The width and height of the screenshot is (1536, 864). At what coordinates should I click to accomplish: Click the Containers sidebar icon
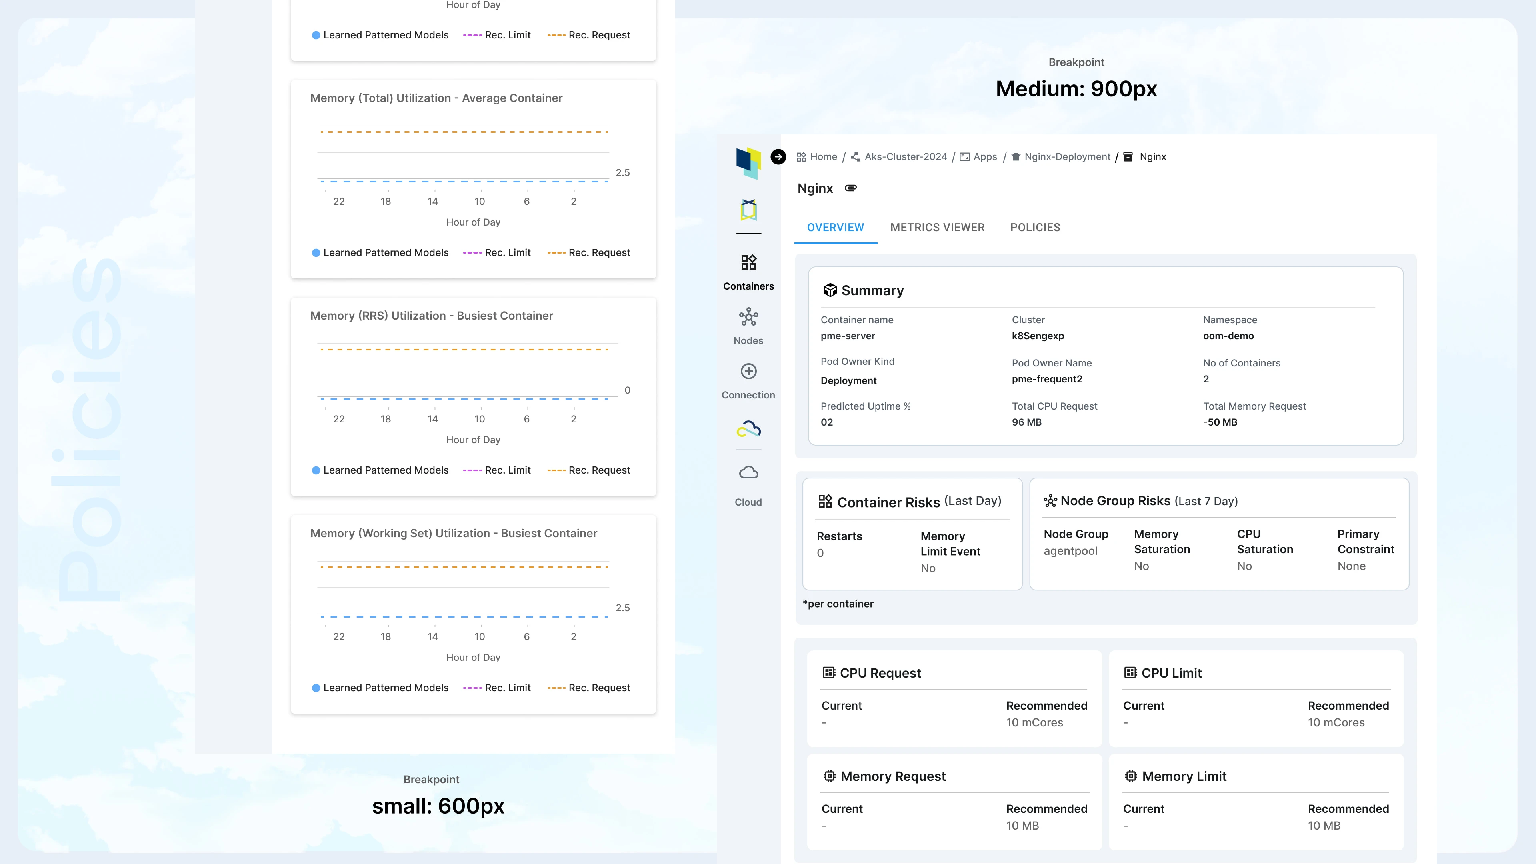(x=748, y=262)
